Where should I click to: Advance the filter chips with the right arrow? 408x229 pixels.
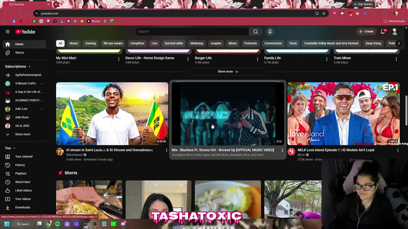point(399,43)
